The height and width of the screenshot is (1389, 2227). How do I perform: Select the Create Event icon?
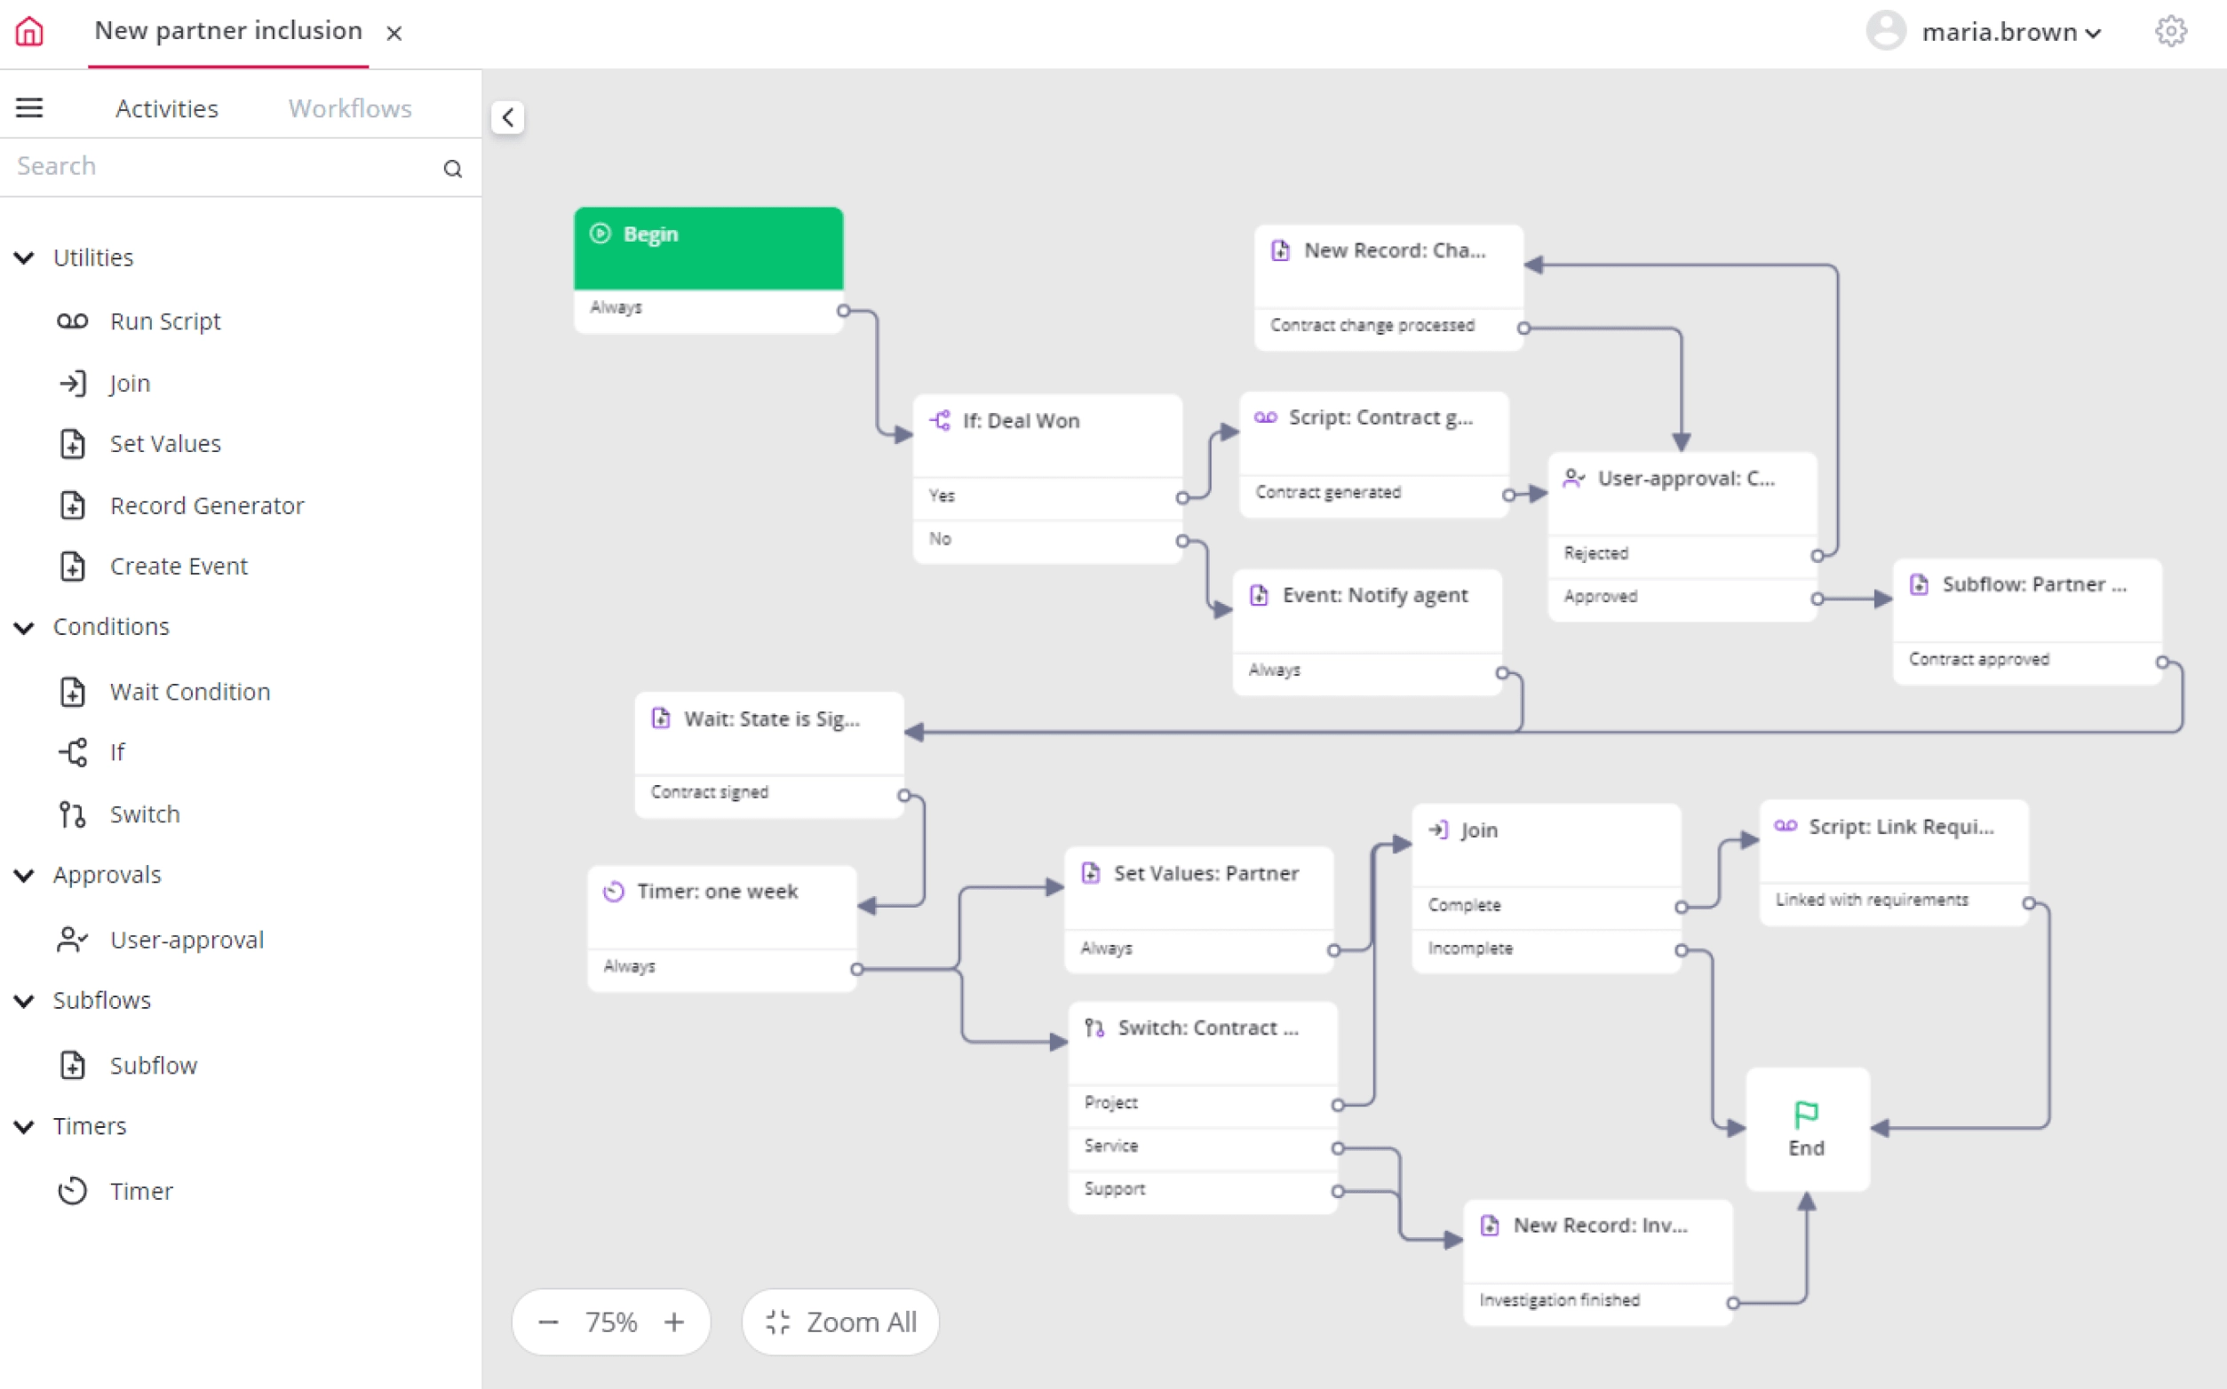tap(74, 566)
